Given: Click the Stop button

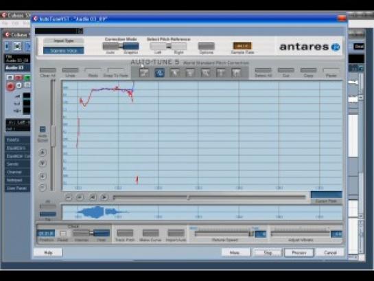Looking at the screenshot, I should pos(268,253).
